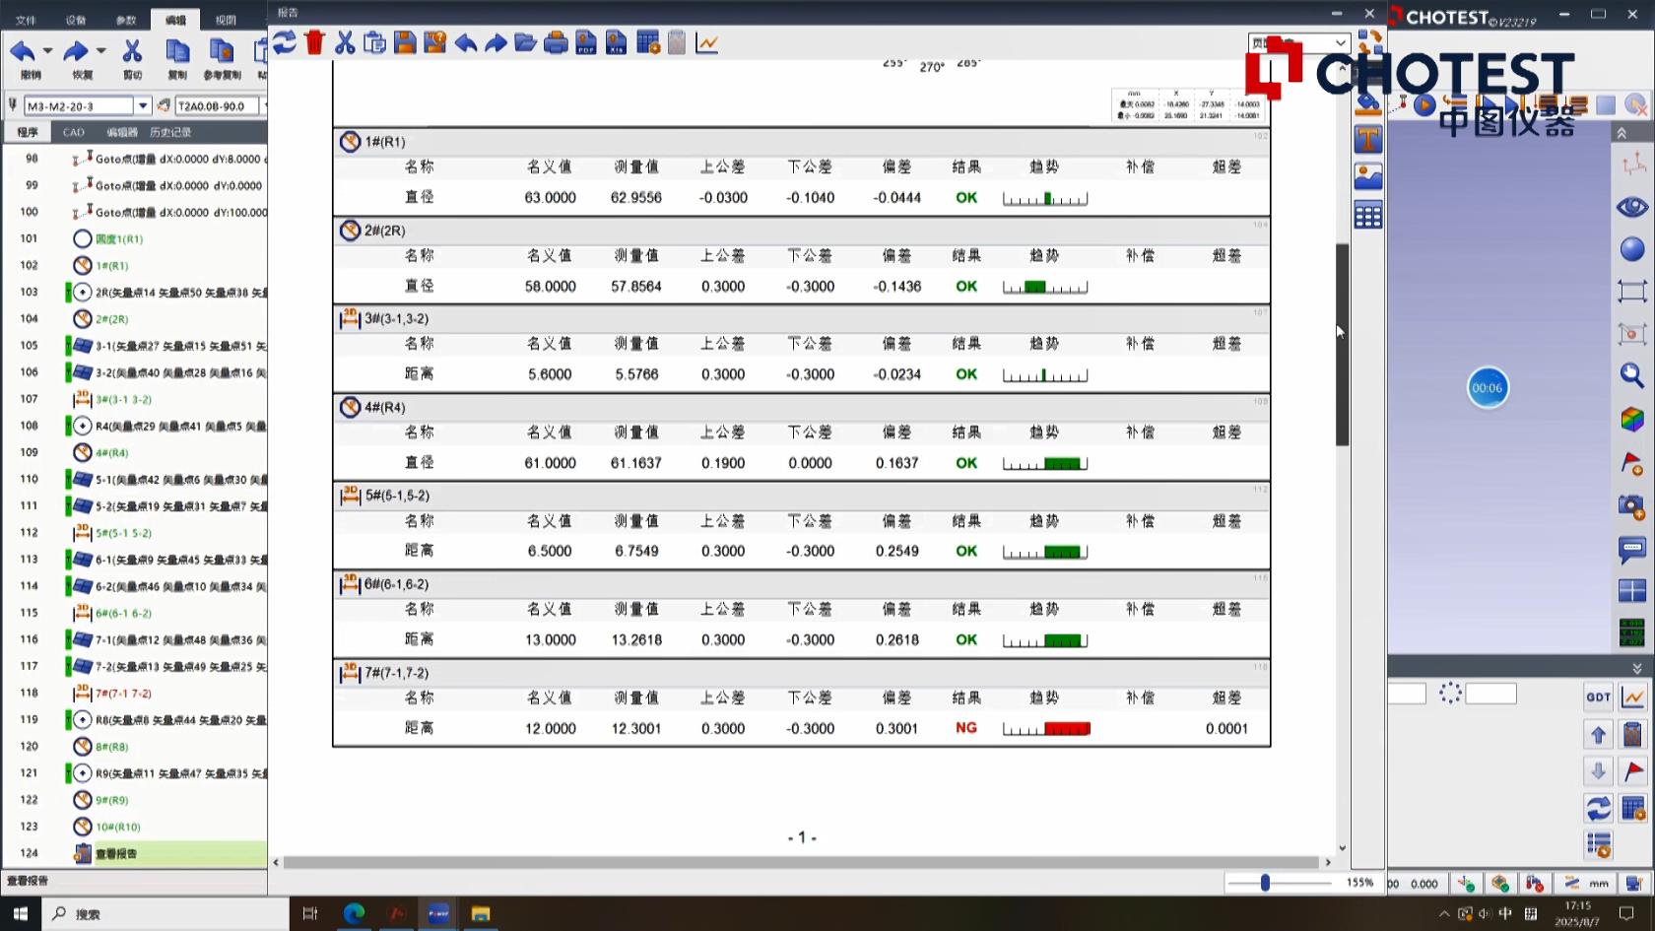The width and height of the screenshot is (1655, 931).
Task: Click the save-as icon with question mark
Action: click(435, 42)
